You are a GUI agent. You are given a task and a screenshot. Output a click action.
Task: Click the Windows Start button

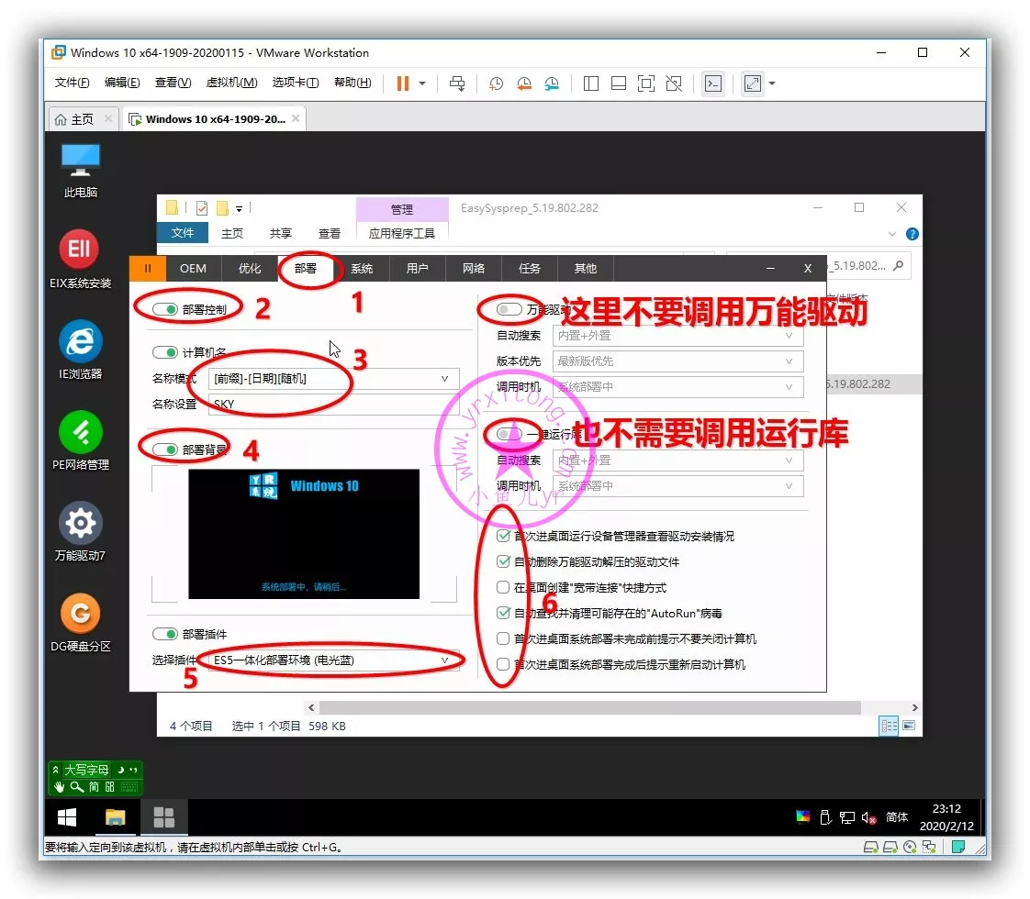click(x=67, y=817)
